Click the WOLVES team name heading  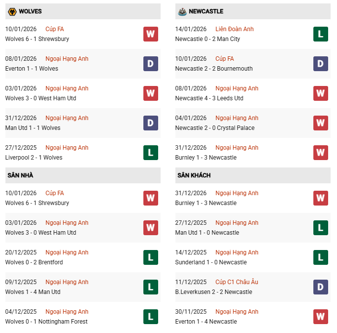pyautogui.click(x=30, y=11)
